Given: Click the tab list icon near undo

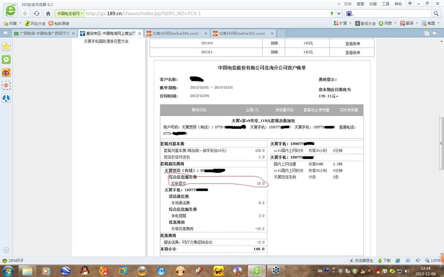Looking at the screenshot, I should click(426, 33).
